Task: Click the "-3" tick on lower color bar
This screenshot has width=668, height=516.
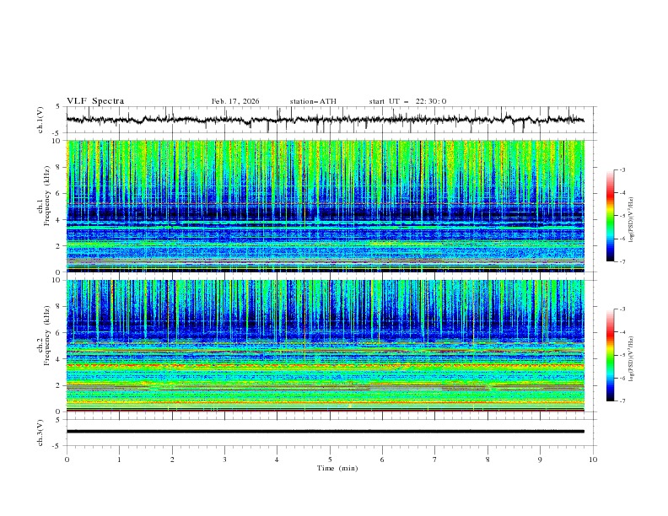Action: point(622,309)
